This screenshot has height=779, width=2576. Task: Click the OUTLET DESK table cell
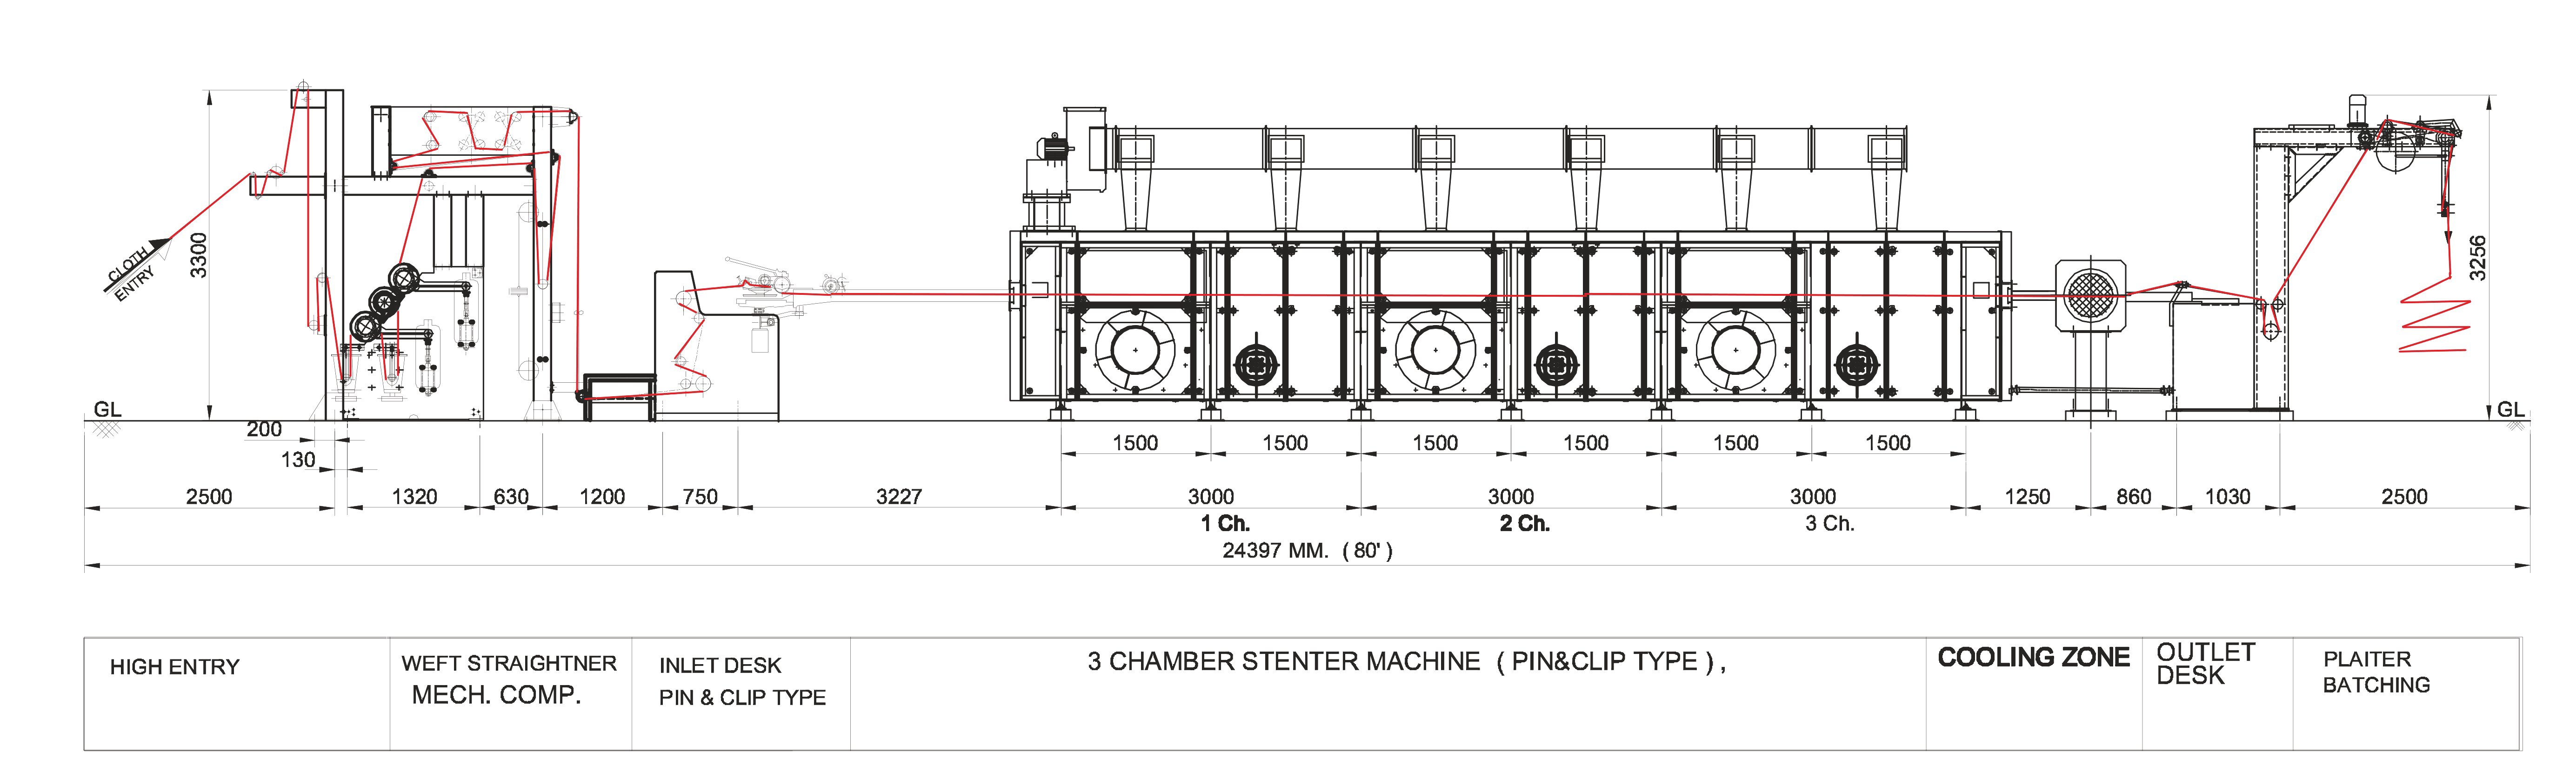[2204, 664]
